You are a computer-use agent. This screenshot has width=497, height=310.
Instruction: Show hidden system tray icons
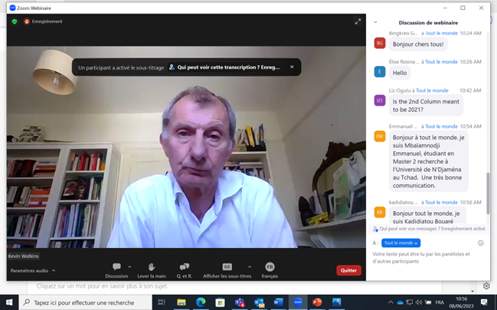pos(391,302)
